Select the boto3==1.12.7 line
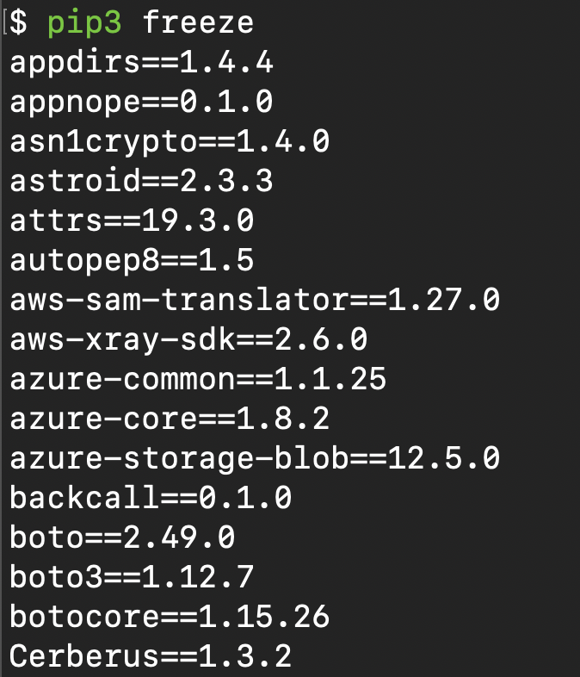 132,578
